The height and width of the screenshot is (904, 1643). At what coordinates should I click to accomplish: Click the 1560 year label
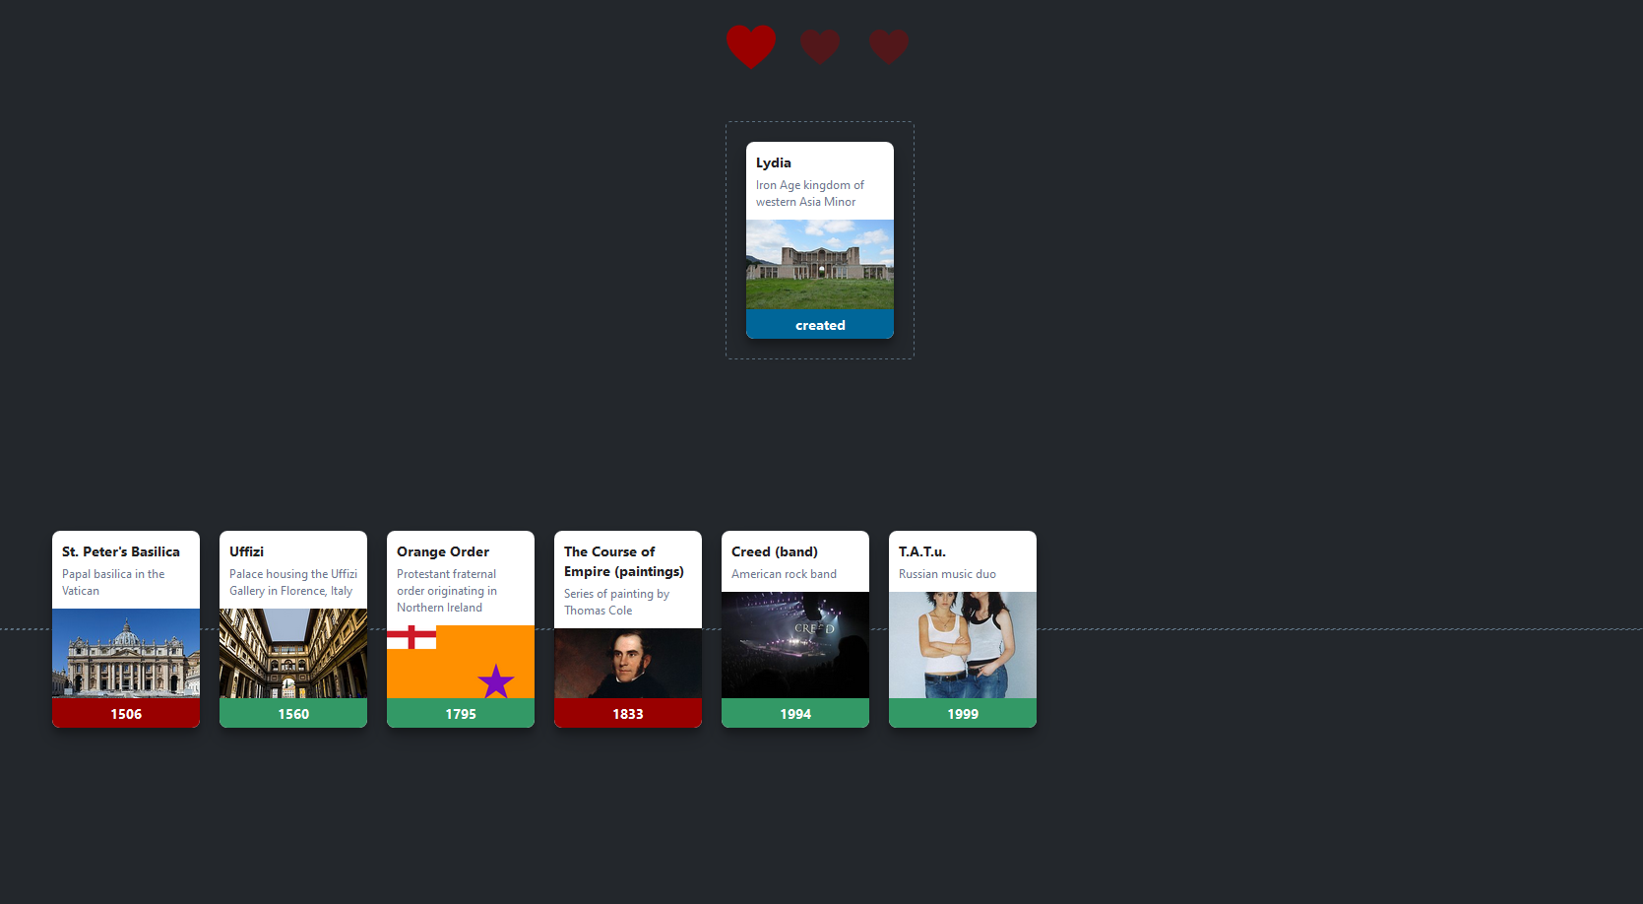click(293, 714)
